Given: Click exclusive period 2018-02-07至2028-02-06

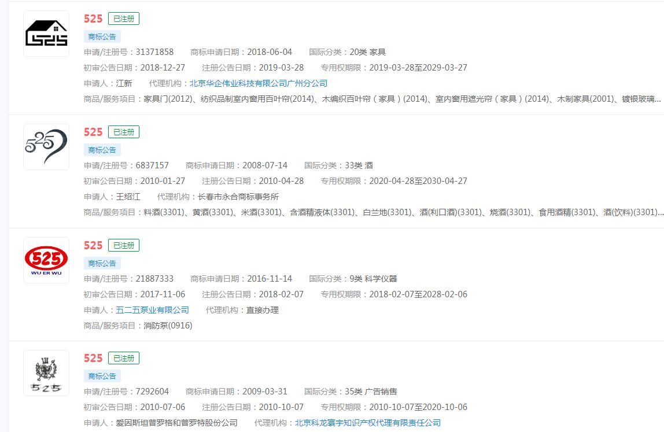Looking at the screenshot, I should (x=418, y=294).
